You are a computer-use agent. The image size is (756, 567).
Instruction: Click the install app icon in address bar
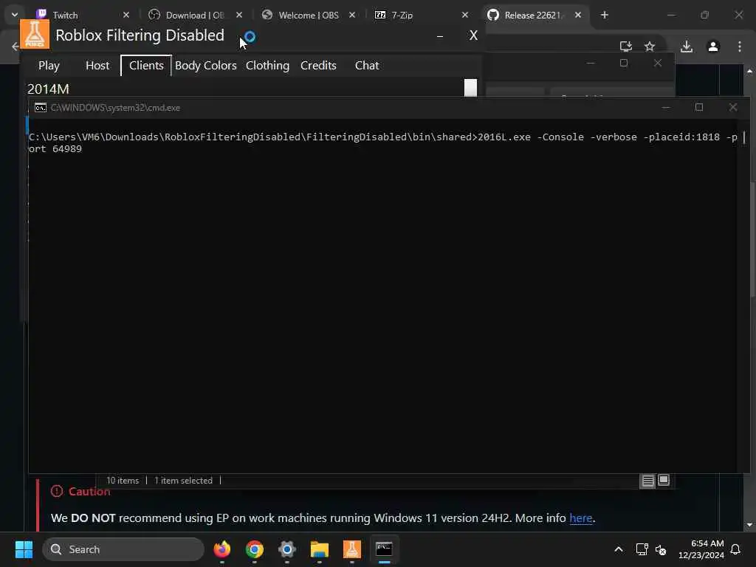(626, 47)
